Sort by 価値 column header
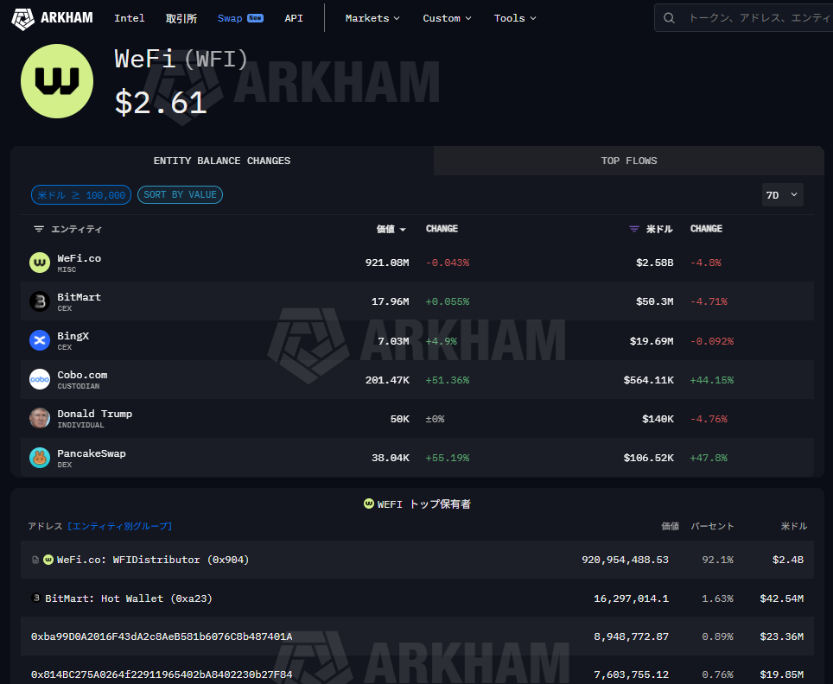This screenshot has width=833, height=684. (391, 229)
